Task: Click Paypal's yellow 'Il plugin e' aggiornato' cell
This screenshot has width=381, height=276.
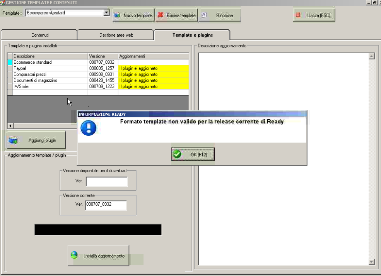Action: (x=153, y=68)
